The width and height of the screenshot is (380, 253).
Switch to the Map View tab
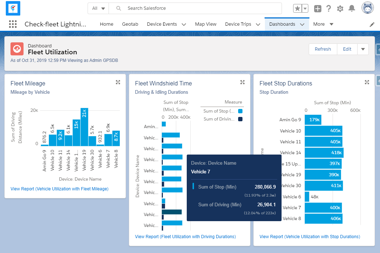206,24
